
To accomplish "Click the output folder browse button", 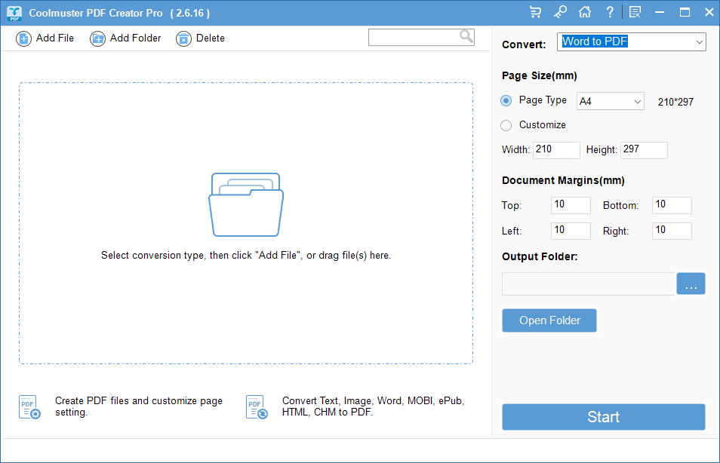I will [x=691, y=284].
